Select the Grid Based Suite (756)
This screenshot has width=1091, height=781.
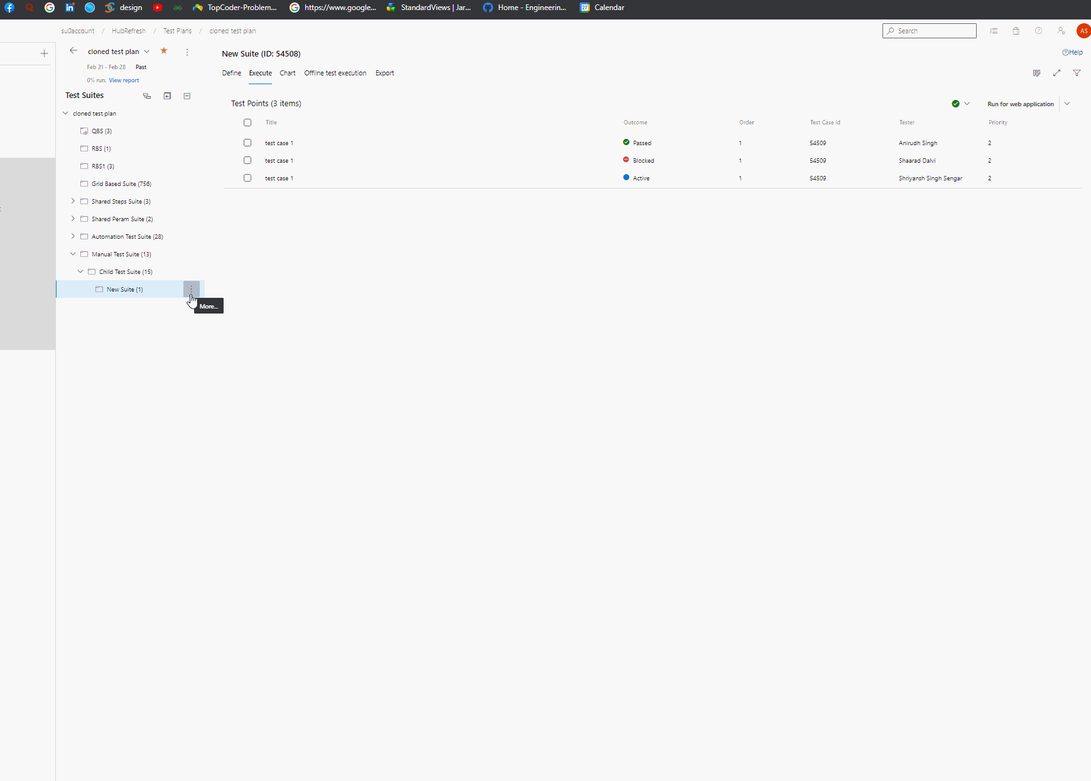121,184
